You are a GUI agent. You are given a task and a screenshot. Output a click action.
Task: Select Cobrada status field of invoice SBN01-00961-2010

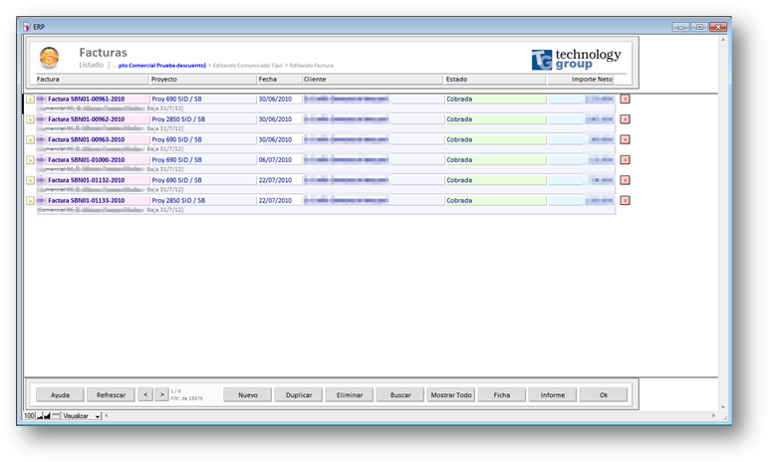pos(494,100)
